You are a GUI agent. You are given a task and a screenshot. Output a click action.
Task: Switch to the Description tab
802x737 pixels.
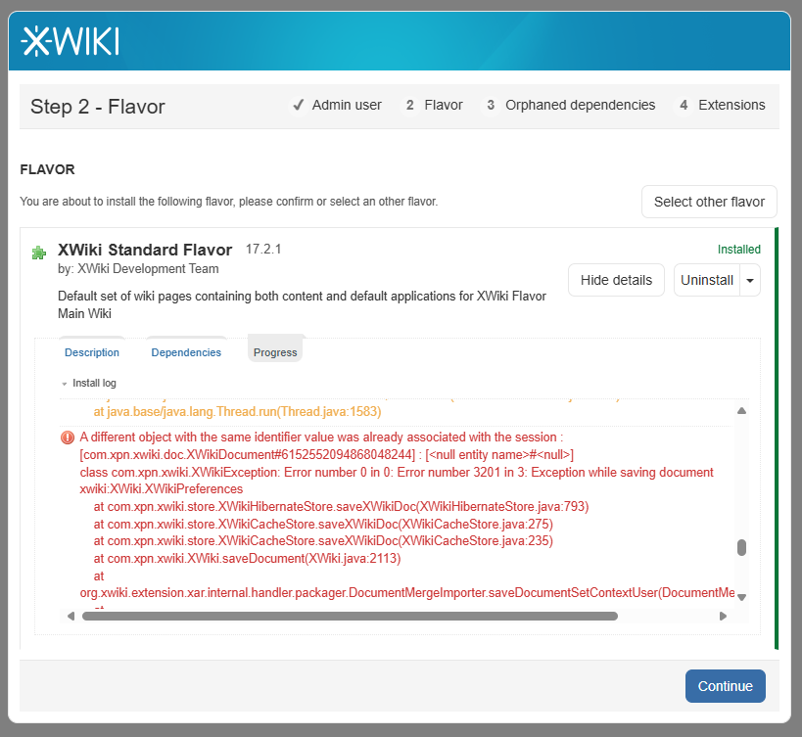[x=92, y=352]
